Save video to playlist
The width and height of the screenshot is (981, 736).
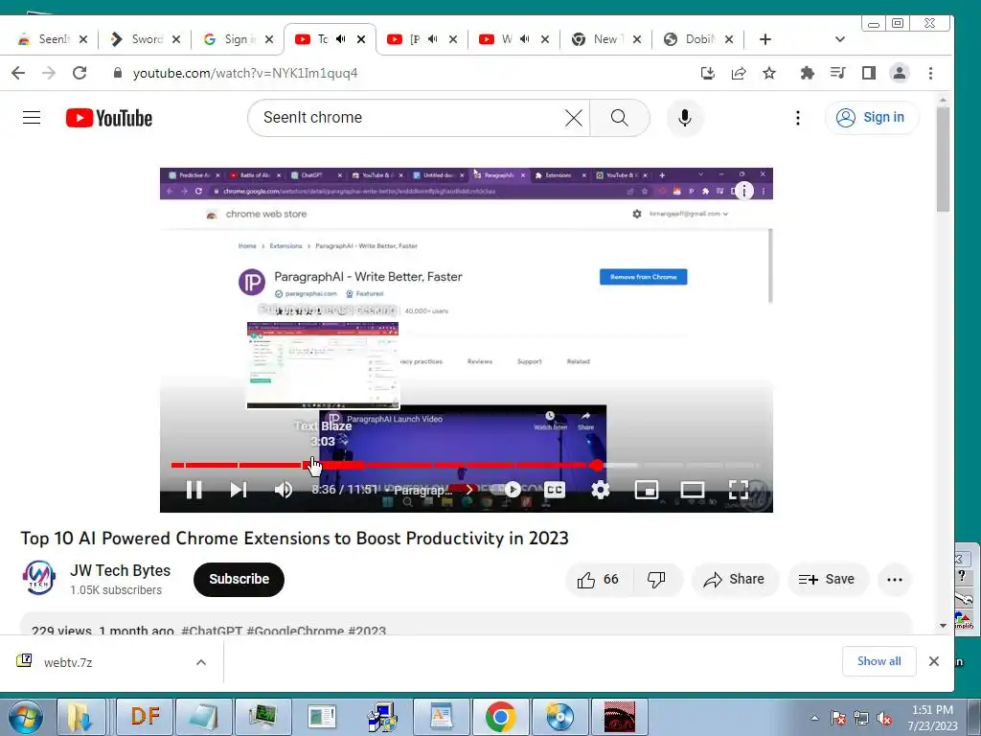(827, 580)
